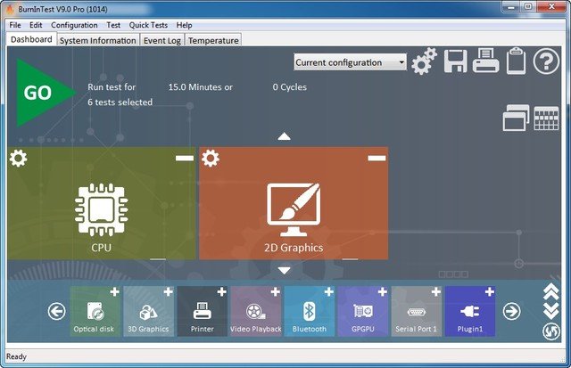Screen dimensions: 571x368
Task: Add the GPGPU test
Action: pyautogui.click(x=383, y=292)
